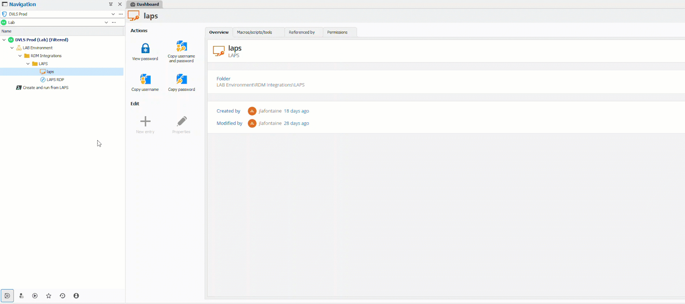Screen dimensions: 685x304
Task: Click the user profile icon in bottom bar
Action: [x=76, y=296]
